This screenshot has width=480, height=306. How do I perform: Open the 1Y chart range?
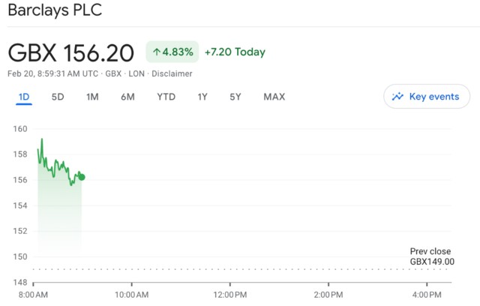coord(202,97)
